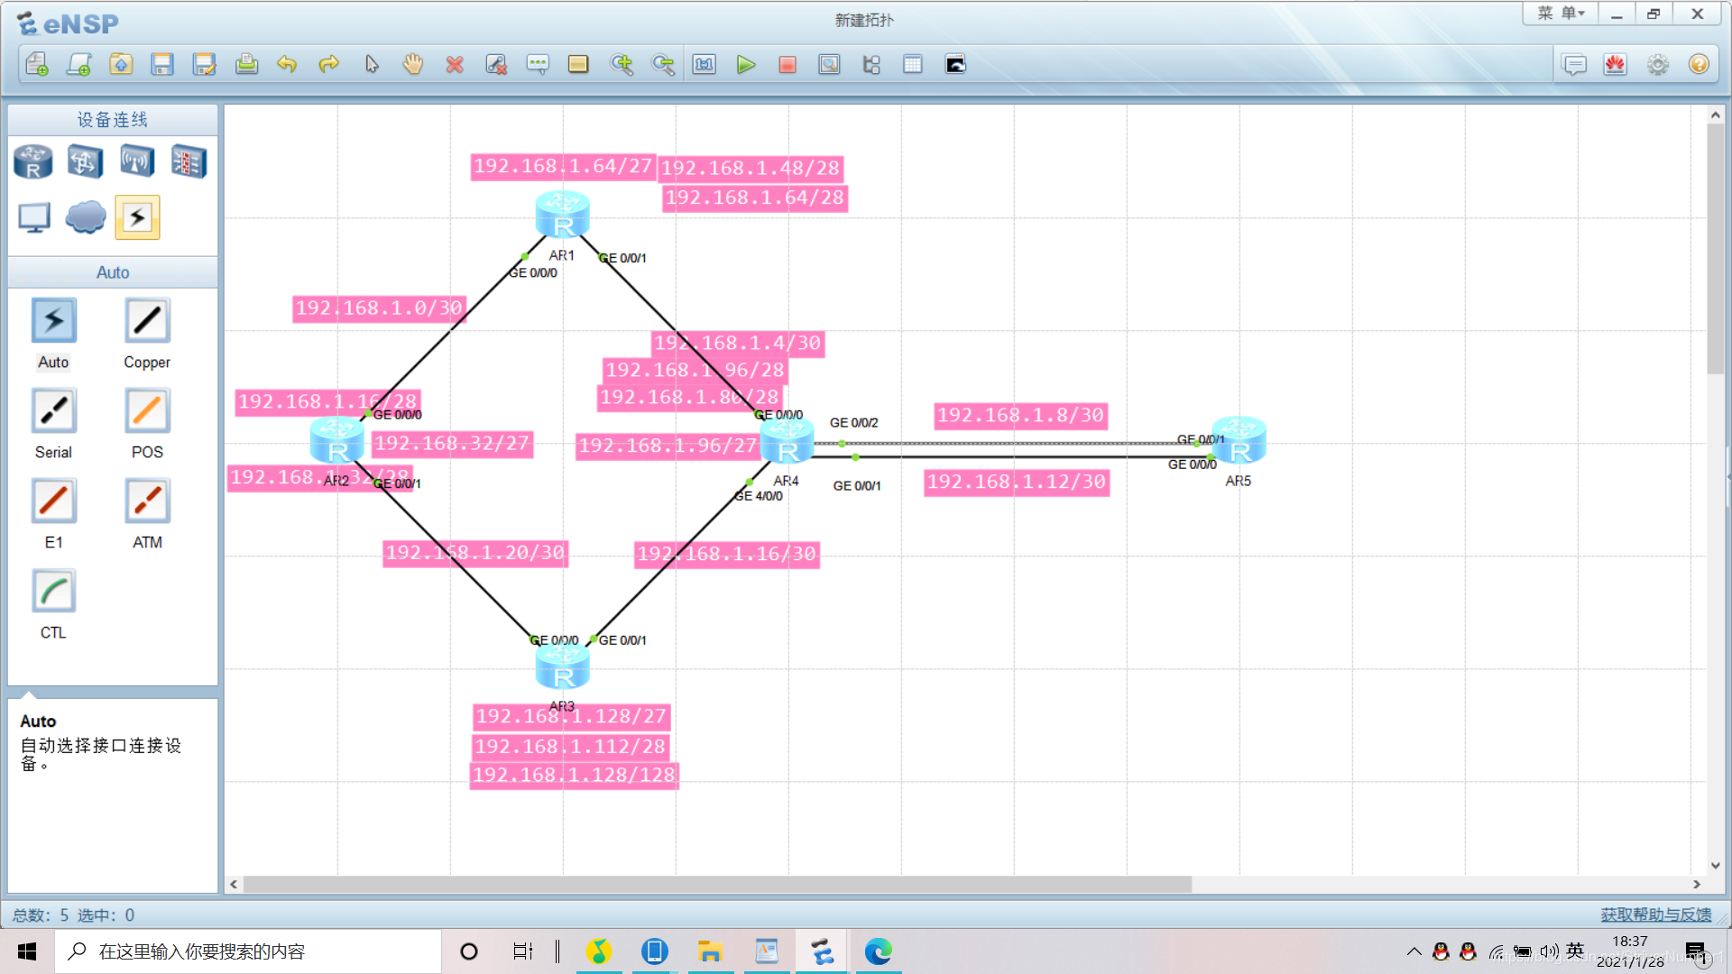
Task: Select the WLAN device category
Action: pos(137,162)
